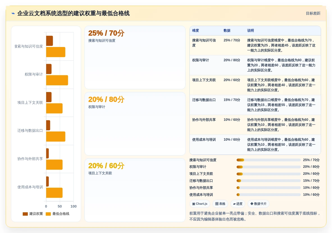Click the page title about 企业云文档系统选型
332x233 pixels.
(73, 13)
